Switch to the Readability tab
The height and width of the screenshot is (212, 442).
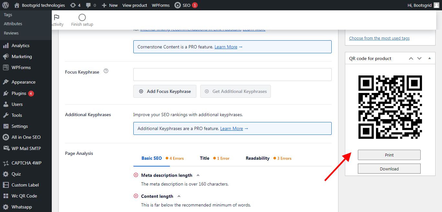coord(258,158)
